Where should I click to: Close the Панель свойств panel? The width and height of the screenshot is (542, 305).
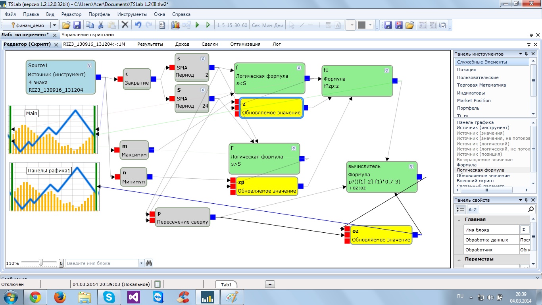pyautogui.click(x=533, y=200)
